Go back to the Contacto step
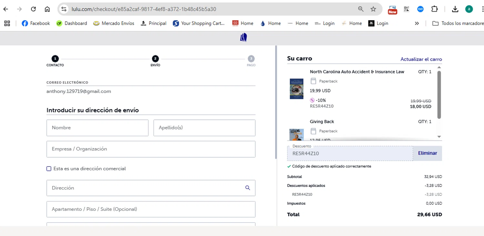This screenshot has height=236, width=484. click(55, 59)
